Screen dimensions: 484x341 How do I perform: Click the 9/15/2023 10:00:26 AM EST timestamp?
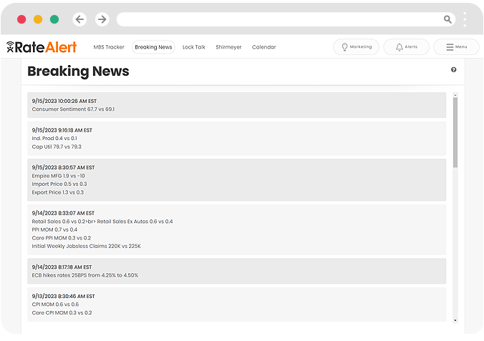point(64,101)
